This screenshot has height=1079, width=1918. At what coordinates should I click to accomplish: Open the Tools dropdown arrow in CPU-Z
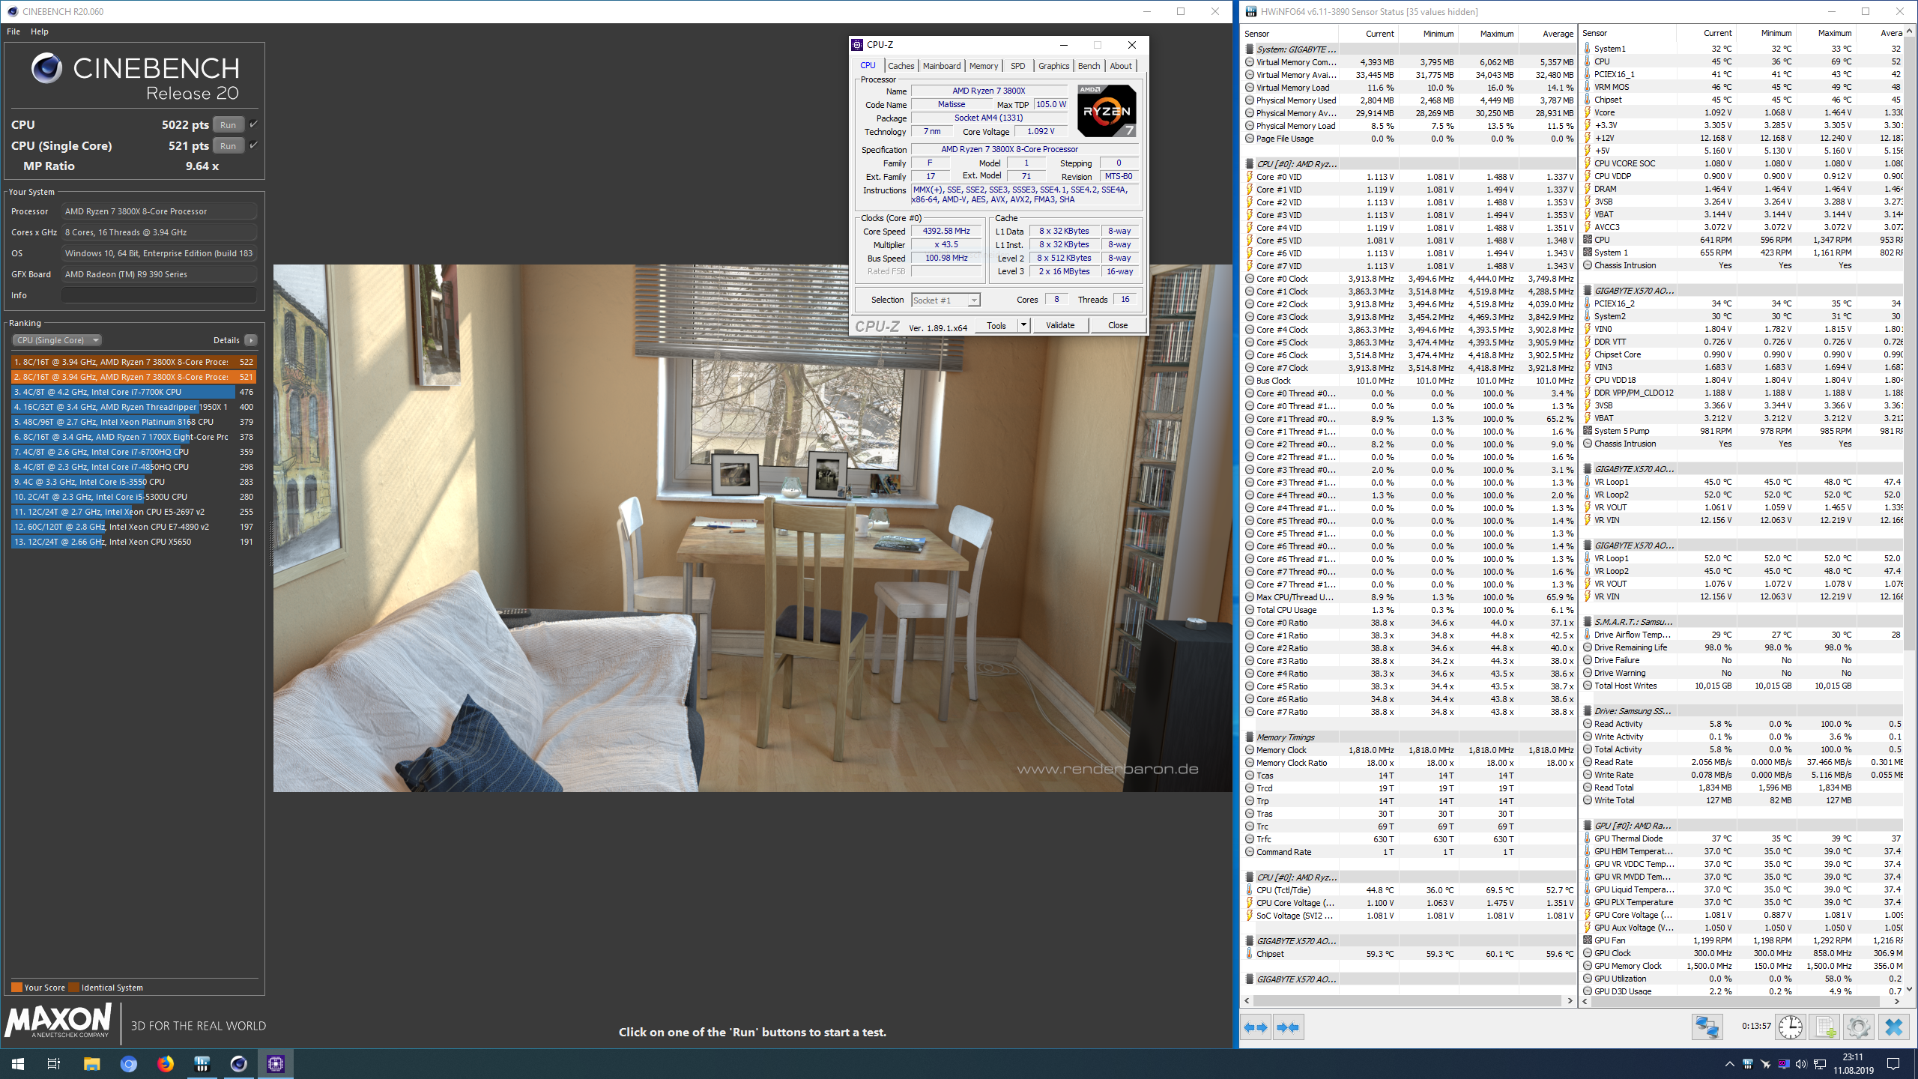coord(1023,325)
